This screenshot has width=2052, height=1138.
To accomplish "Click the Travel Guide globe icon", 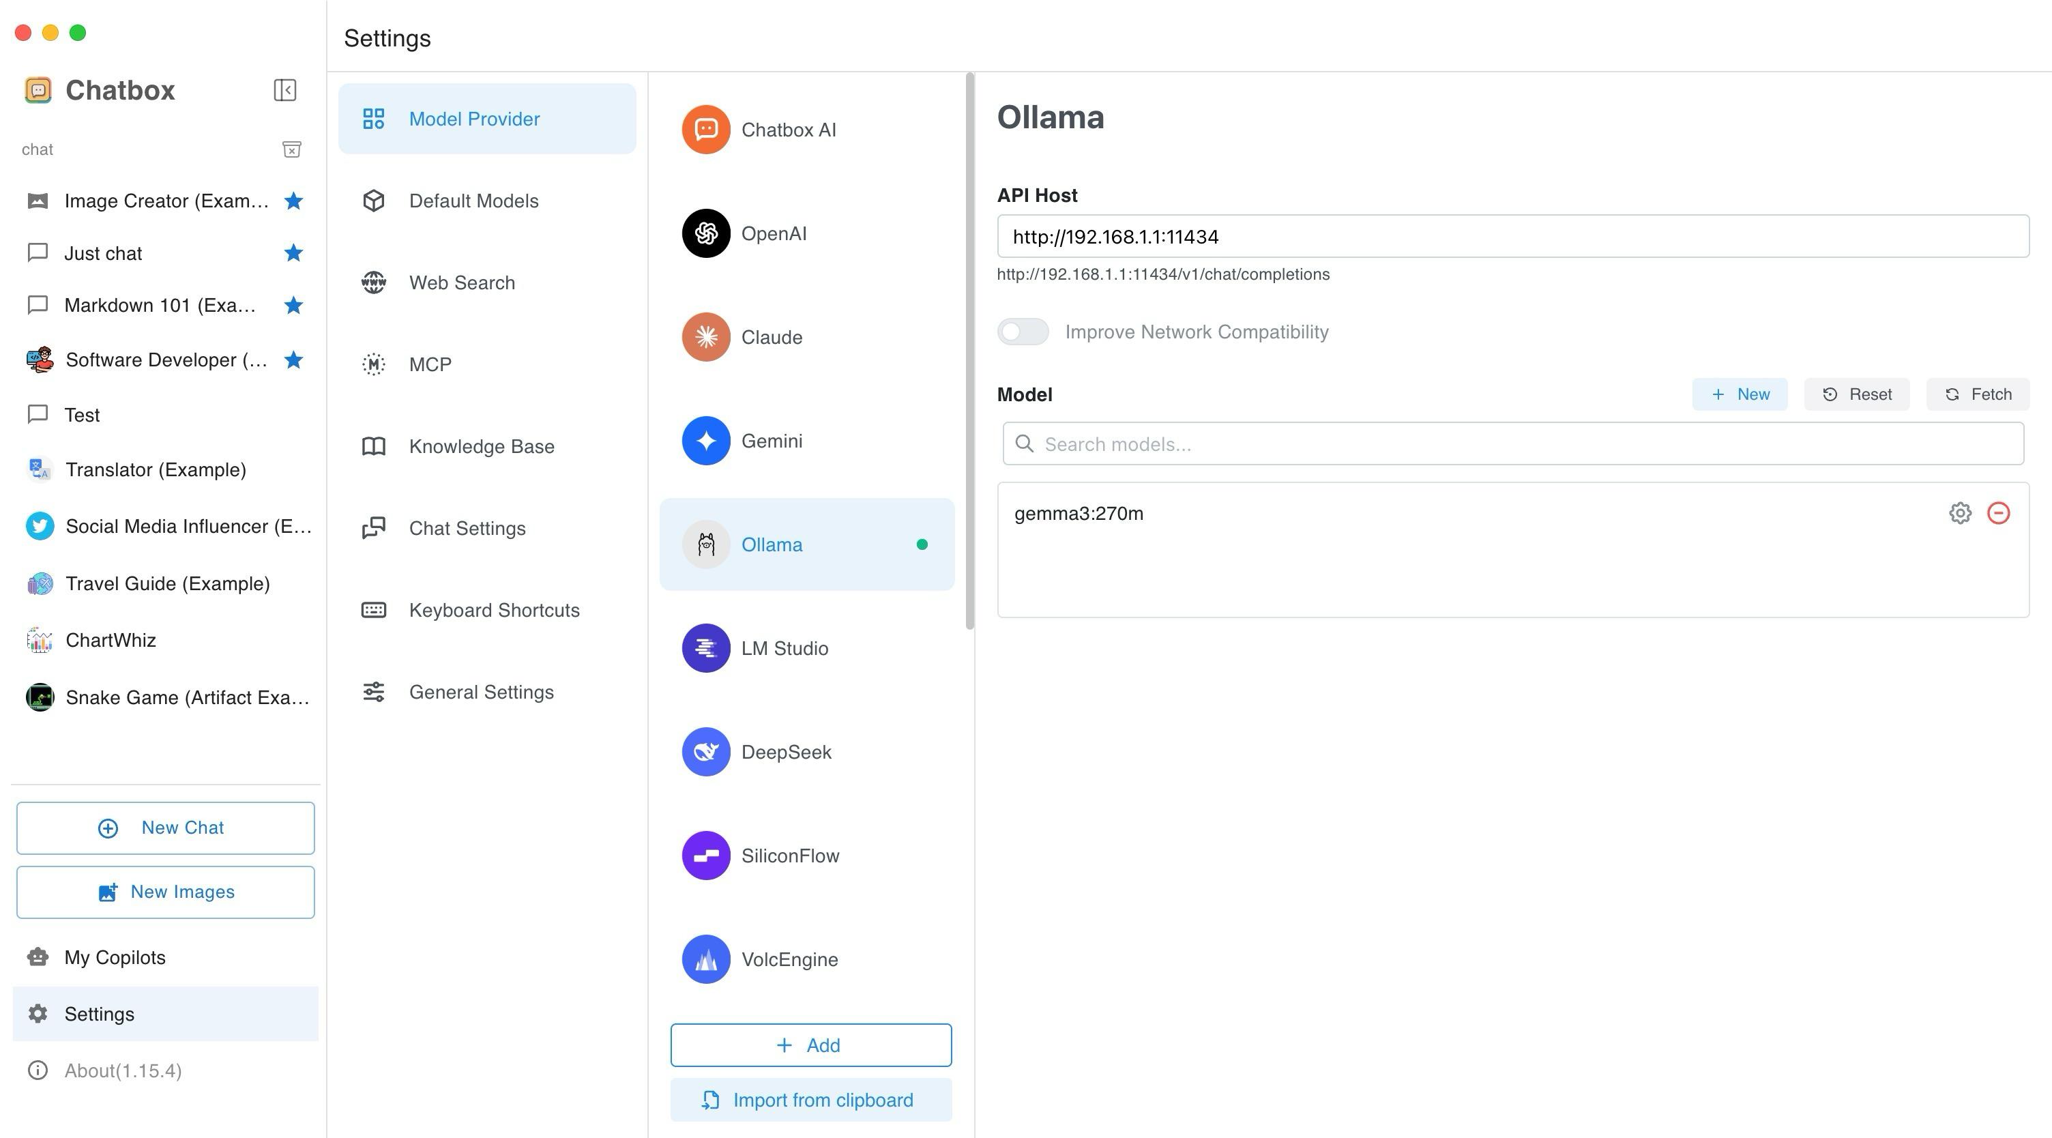I will click(40, 583).
